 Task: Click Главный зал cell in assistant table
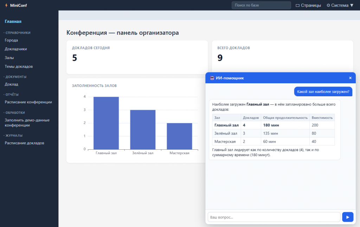226,125
